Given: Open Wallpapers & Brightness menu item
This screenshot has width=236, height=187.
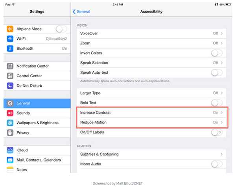Looking at the screenshot, I should (37, 123).
